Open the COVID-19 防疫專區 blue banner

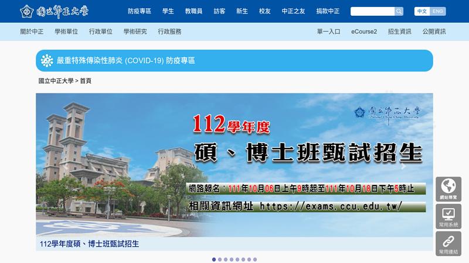point(235,61)
